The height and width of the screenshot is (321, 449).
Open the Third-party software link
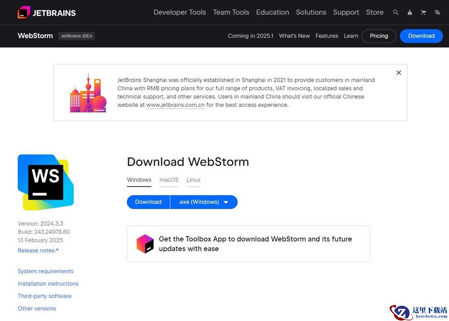point(44,296)
